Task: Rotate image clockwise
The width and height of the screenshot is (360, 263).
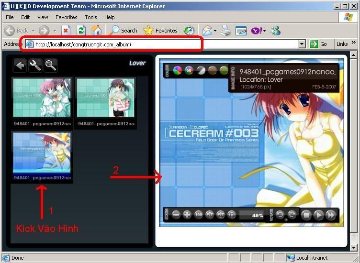Action: tap(292, 215)
